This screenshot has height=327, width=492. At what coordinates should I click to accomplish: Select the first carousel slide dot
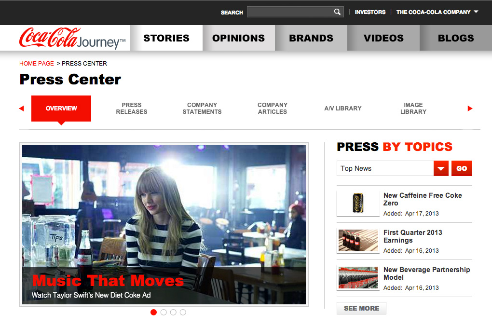(x=154, y=312)
